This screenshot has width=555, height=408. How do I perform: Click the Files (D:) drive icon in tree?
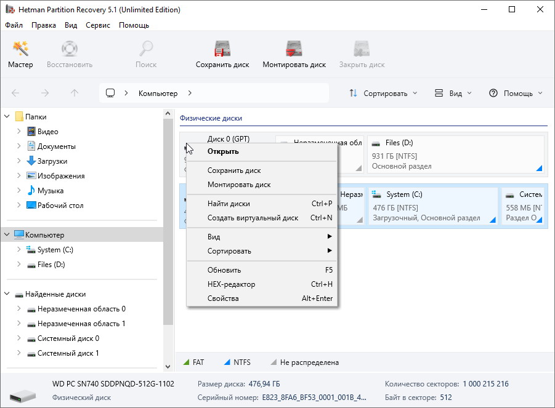click(x=31, y=265)
